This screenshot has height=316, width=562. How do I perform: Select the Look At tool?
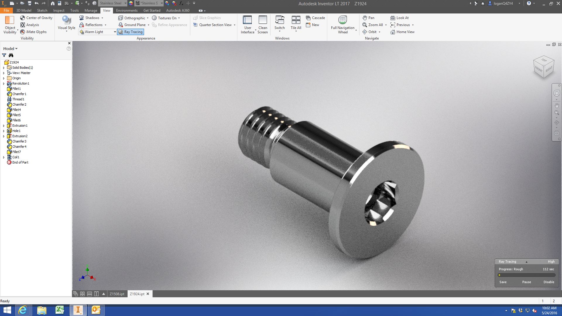coord(399,18)
